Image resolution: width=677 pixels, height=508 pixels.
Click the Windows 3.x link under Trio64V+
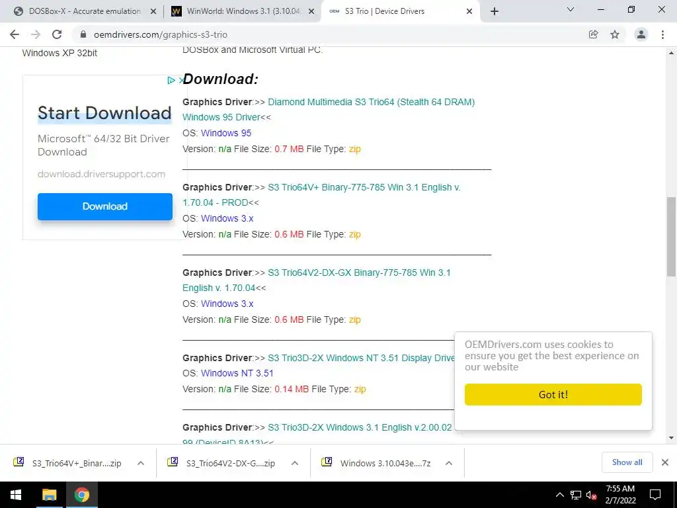click(227, 218)
